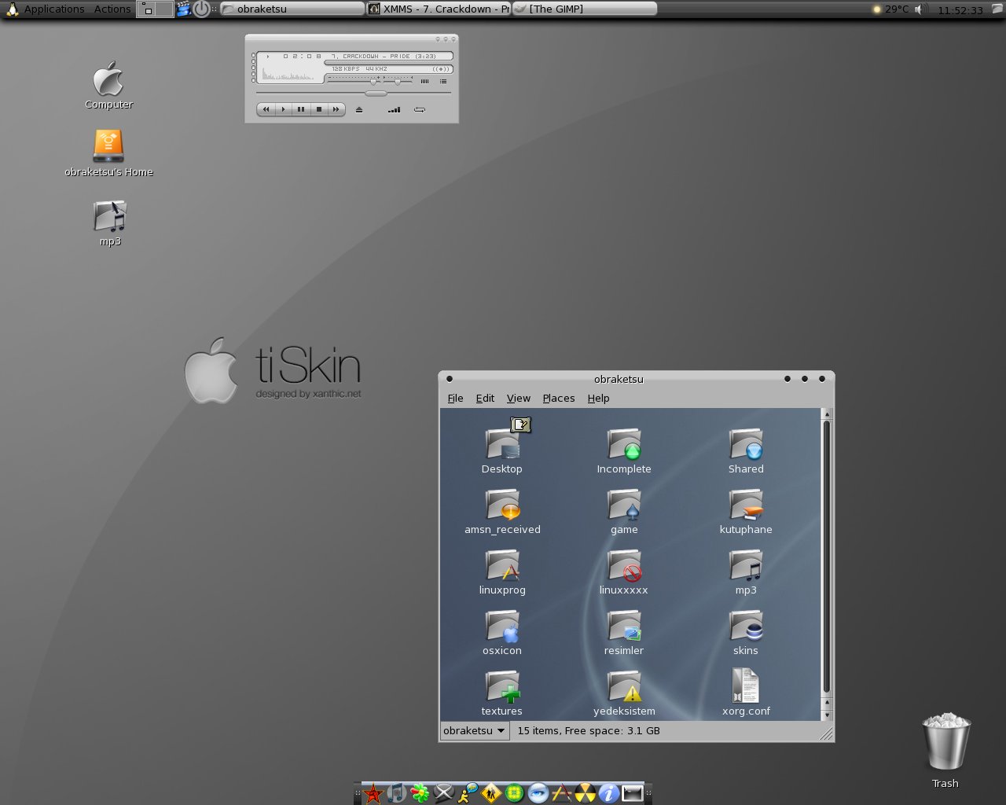The height and width of the screenshot is (805, 1006).
Task: Toggle the XMMS equalizer window
Action: pyautogui.click(x=425, y=81)
